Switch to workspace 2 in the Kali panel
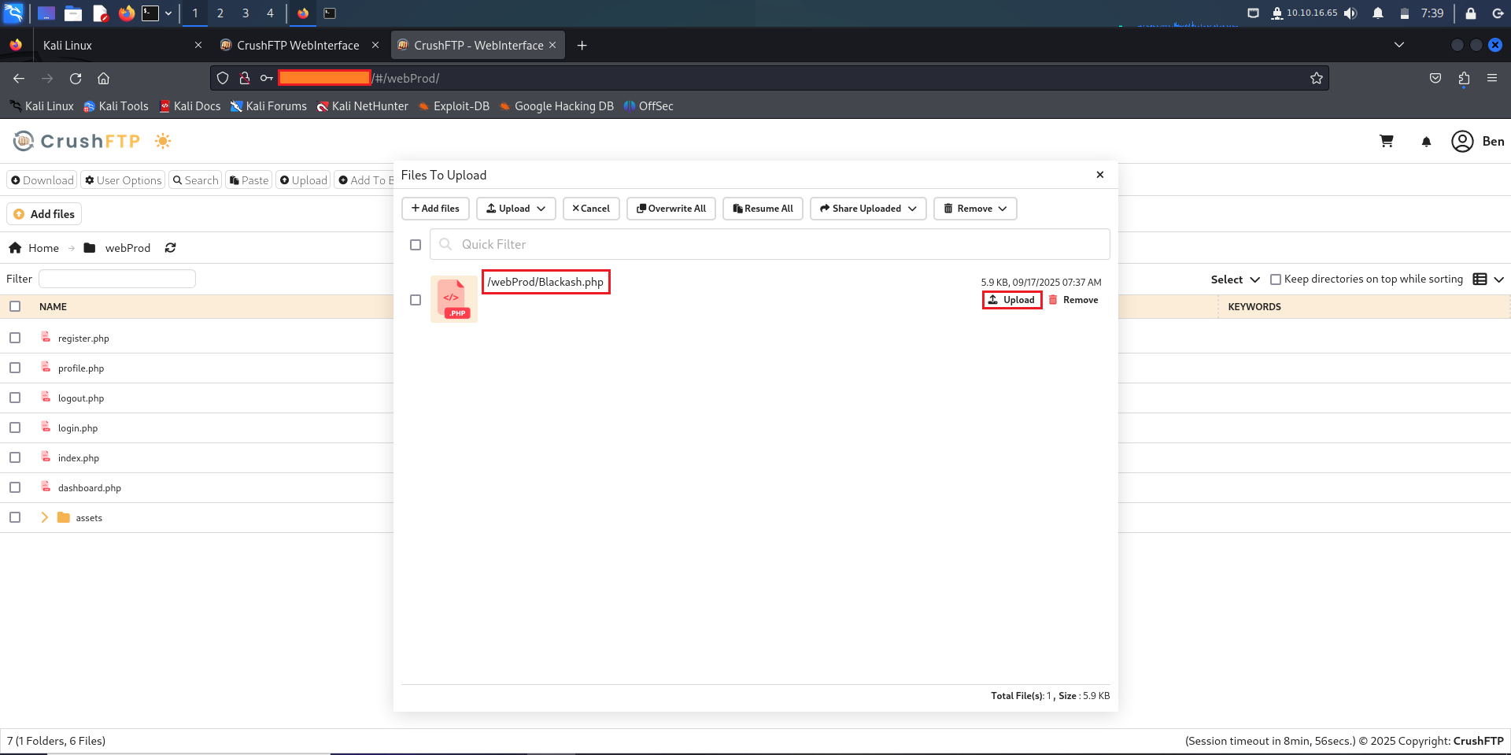 coord(220,13)
